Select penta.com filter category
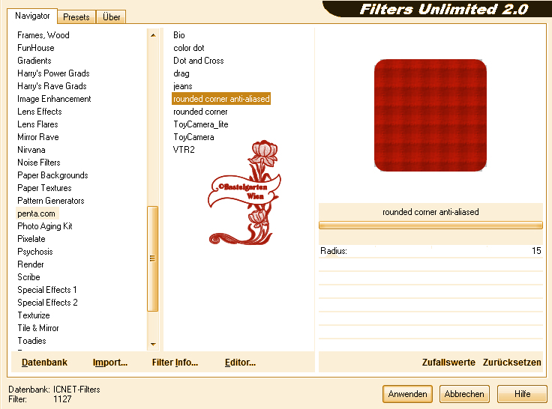Image resolution: width=552 pixels, height=409 pixels. click(x=36, y=213)
